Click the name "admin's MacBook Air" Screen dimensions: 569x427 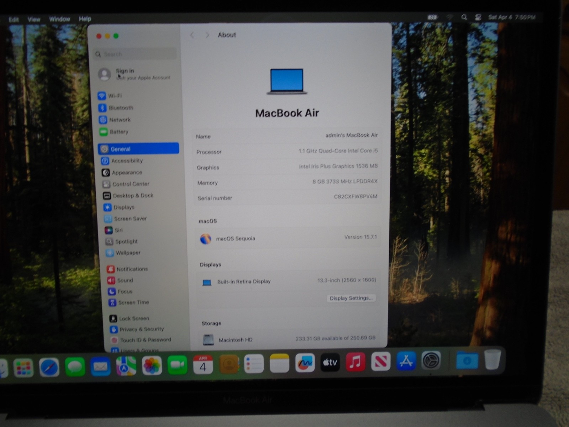(352, 135)
